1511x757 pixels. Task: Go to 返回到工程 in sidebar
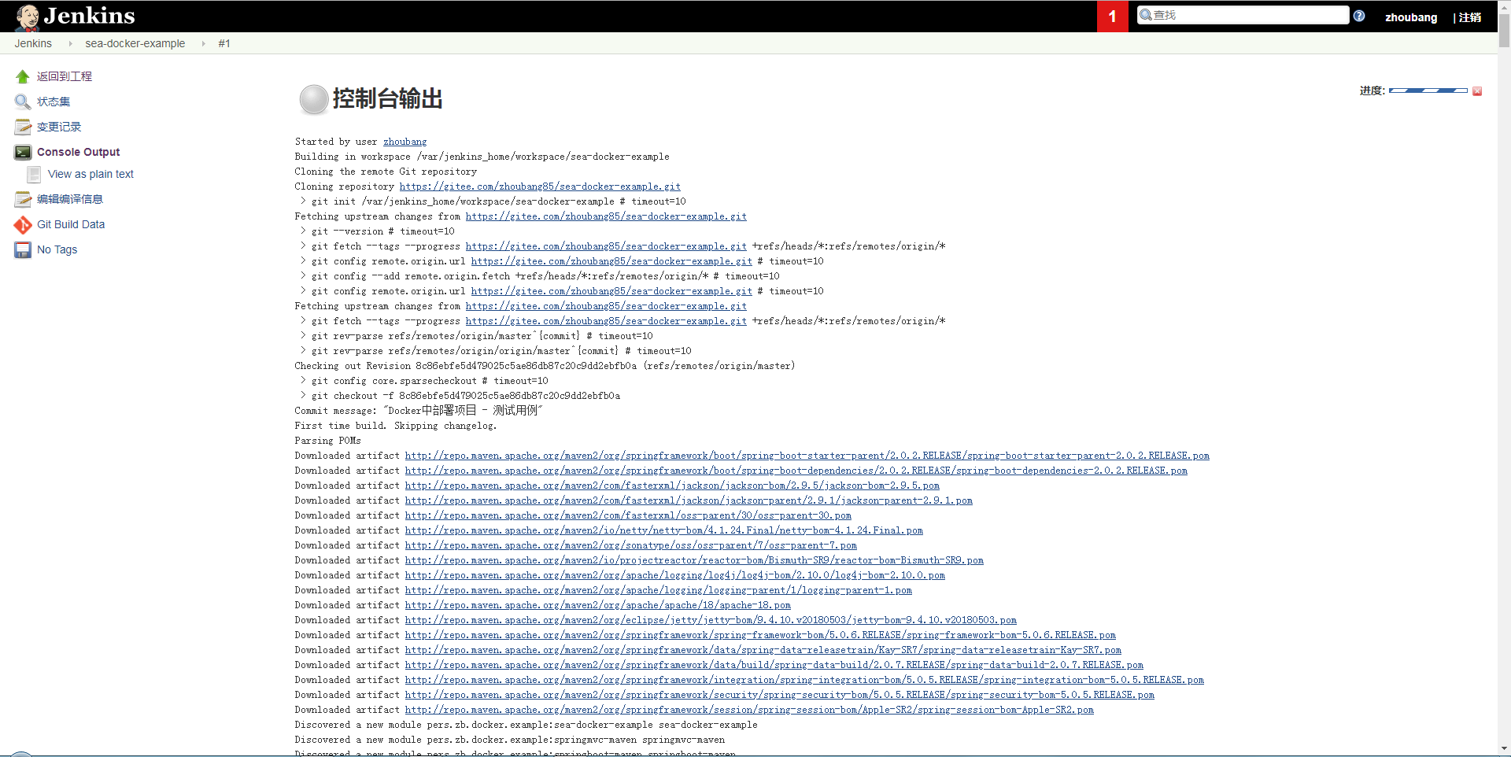click(x=65, y=76)
